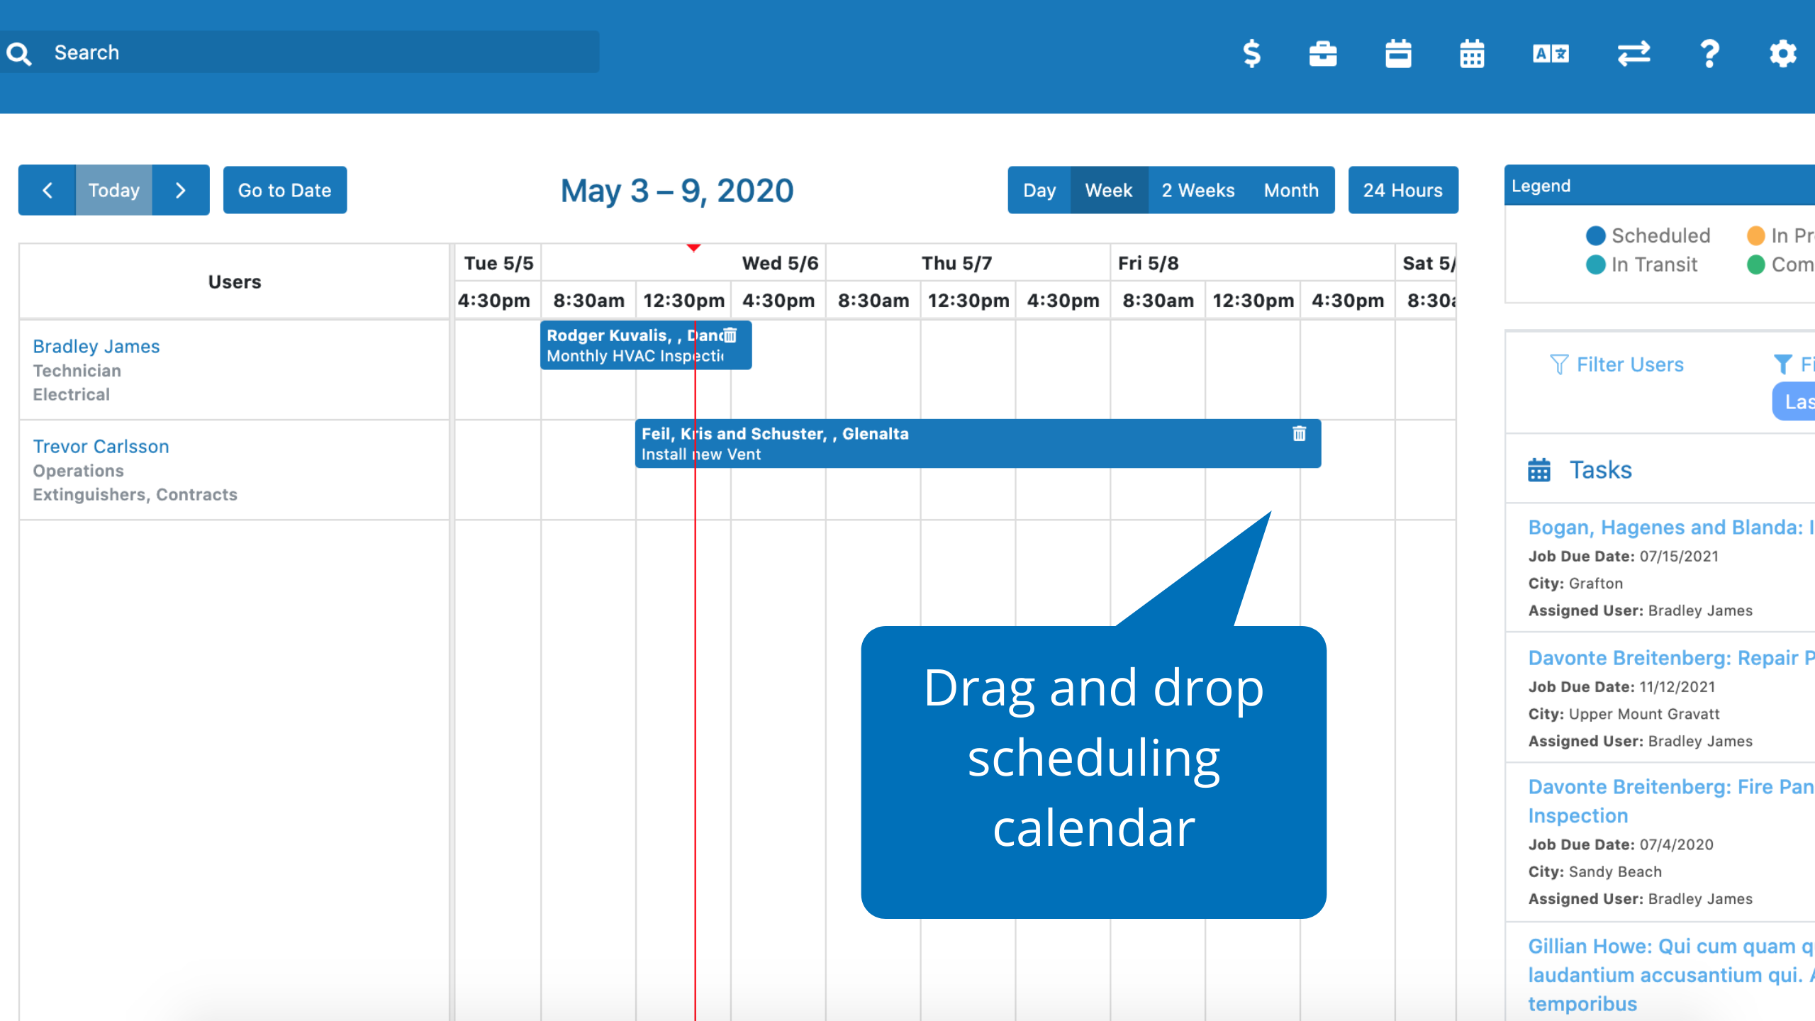Open Trevor Carlsson user profile link
Image resolution: width=1815 pixels, height=1021 pixels.
tap(101, 446)
